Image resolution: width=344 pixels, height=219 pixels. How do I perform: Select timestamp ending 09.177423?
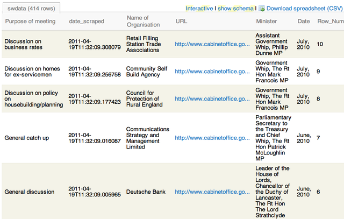pyautogui.click(x=95, y=99)
